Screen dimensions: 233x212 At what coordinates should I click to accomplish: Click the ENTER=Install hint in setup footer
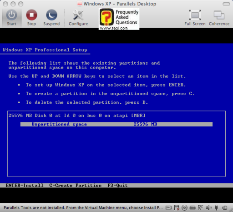[x=25, y=185]
